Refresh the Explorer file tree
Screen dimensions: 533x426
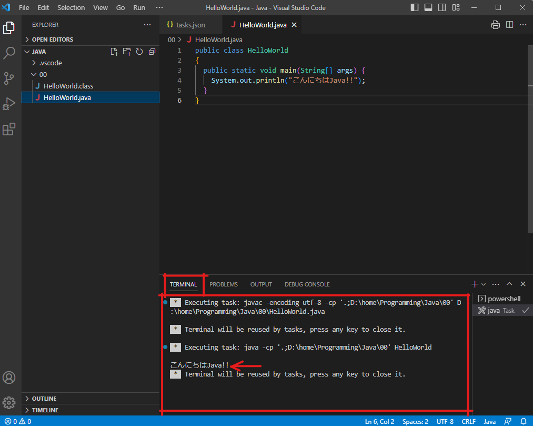pos(139,52)
